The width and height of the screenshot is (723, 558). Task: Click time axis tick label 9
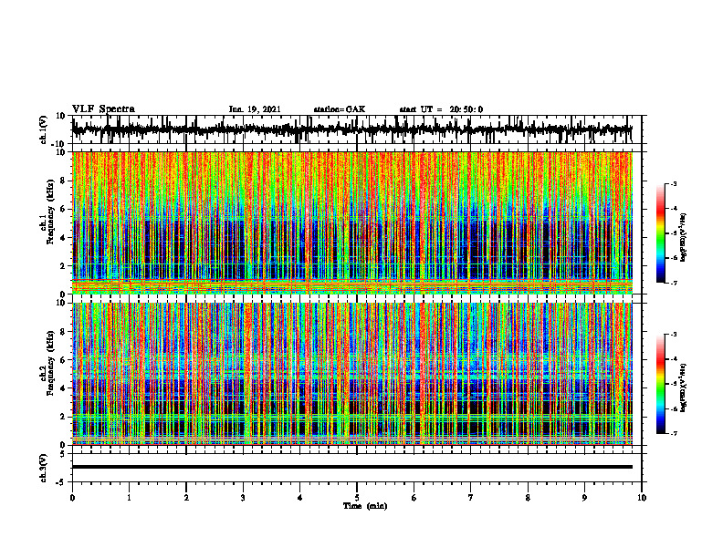(584, 498)
